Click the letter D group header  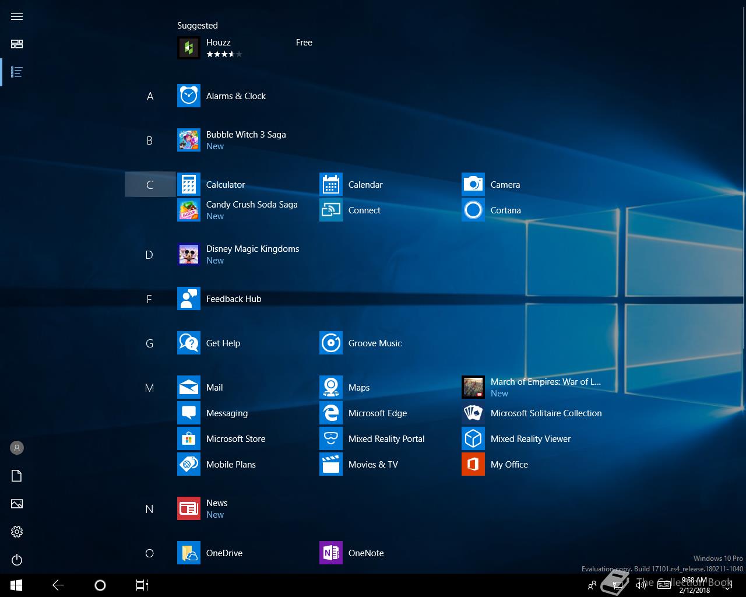coord(150,255)
